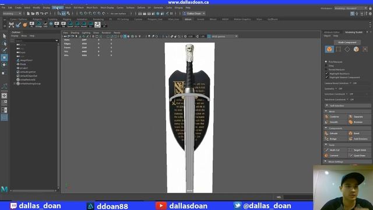Image resolution: width=373 pixels, height=210 pixels.
Task: Toggle the highlighted Move tool in toolbox
Action: (x=4, y=58)
